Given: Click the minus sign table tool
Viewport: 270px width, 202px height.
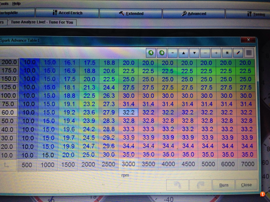Looking at the screenshot, I should (x=205, y=53).
